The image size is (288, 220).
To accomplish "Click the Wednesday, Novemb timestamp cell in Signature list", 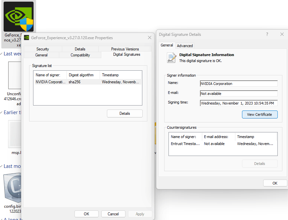I will tap(120, 82).
